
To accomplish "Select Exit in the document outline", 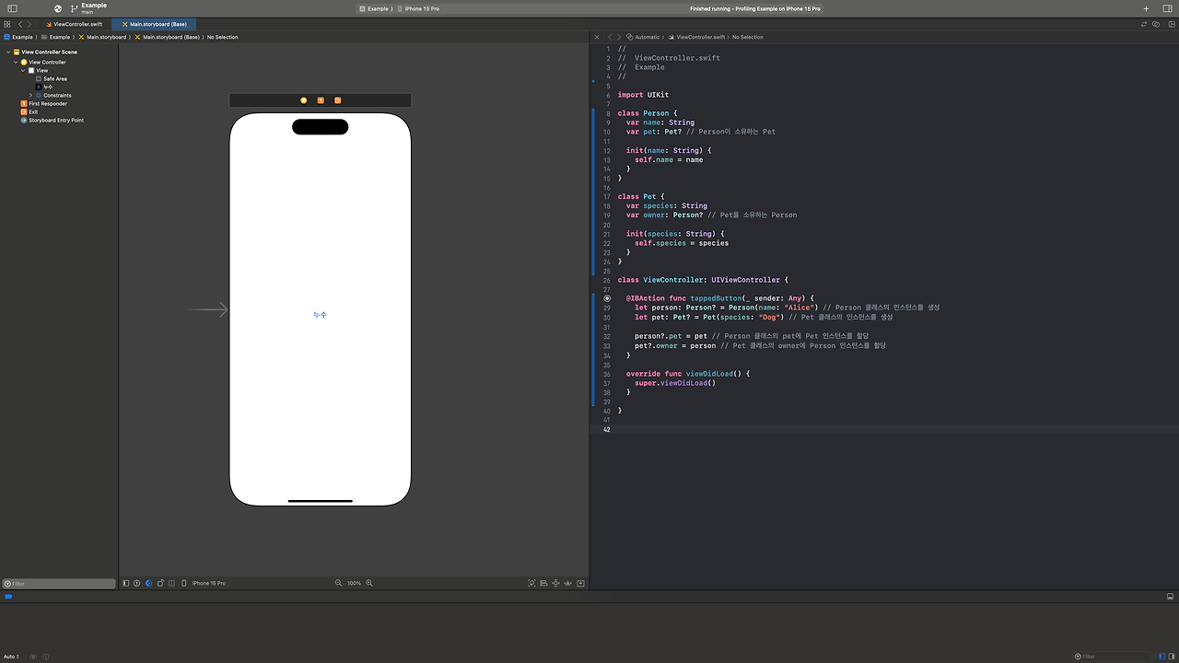I will (29, 111).
